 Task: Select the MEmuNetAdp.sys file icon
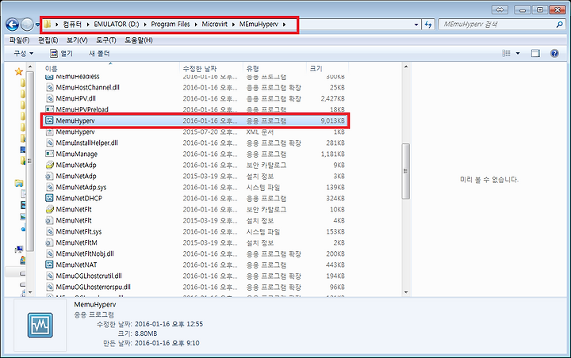(x=49, y=188)
